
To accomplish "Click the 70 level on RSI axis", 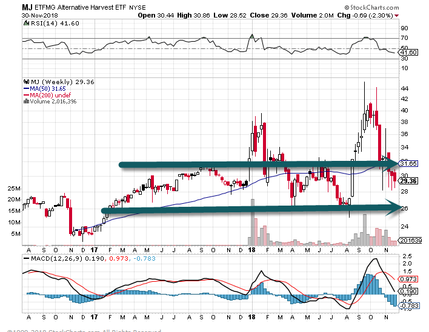I will (404, 38).
